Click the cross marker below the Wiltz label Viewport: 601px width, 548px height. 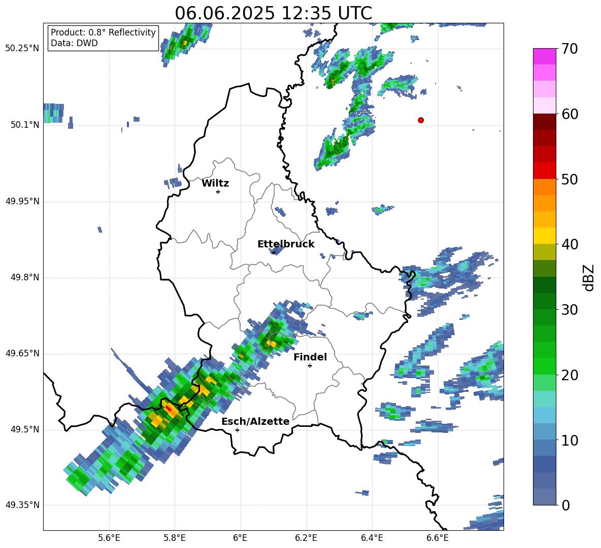click(x=218, y=192)
